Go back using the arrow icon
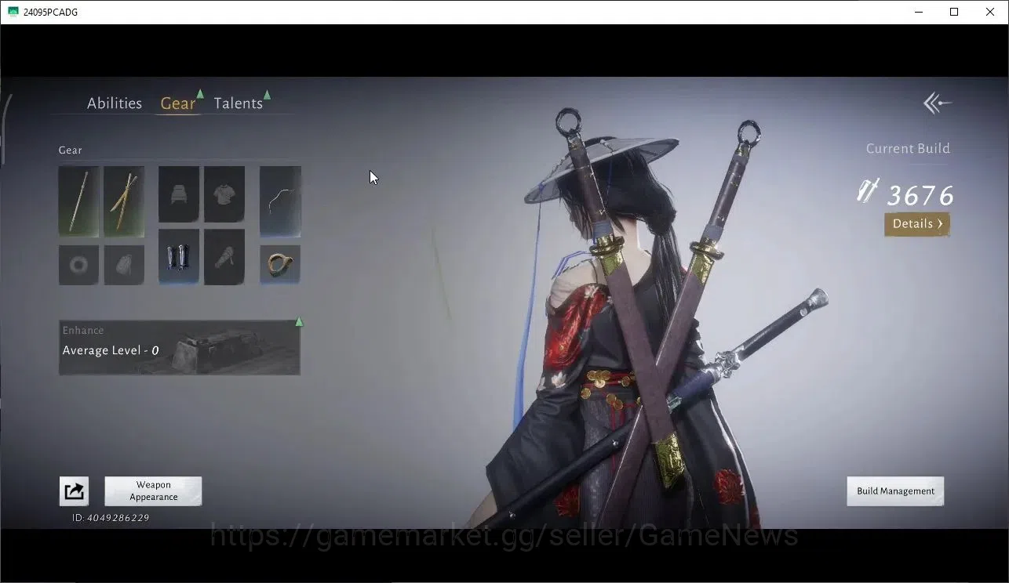 pos(938,103)
